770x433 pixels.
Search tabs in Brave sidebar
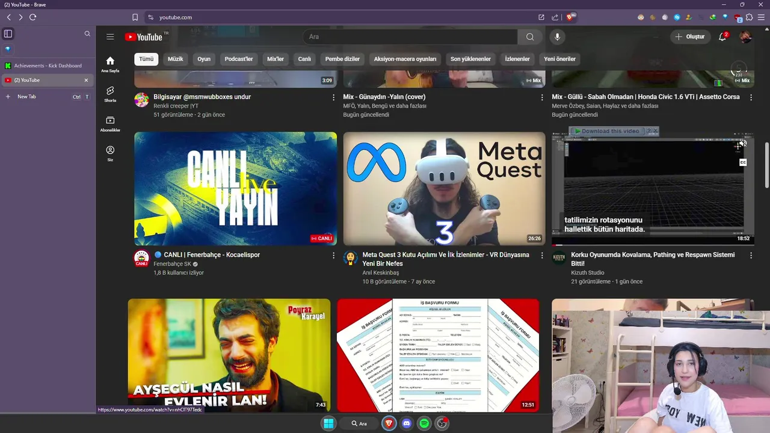pos(87,34)
